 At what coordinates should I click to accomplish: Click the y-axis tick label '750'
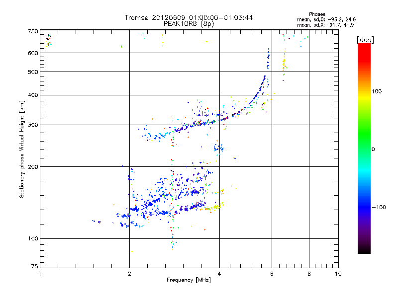tap(33, 31)
